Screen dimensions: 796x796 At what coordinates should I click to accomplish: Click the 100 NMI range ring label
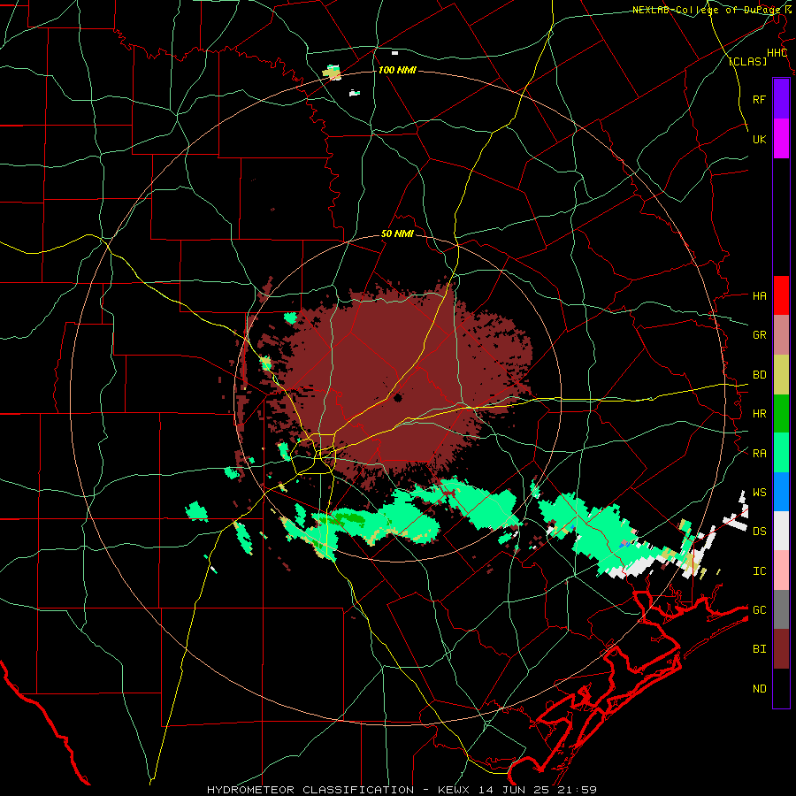pyautogui.click(x=397, y=70)
